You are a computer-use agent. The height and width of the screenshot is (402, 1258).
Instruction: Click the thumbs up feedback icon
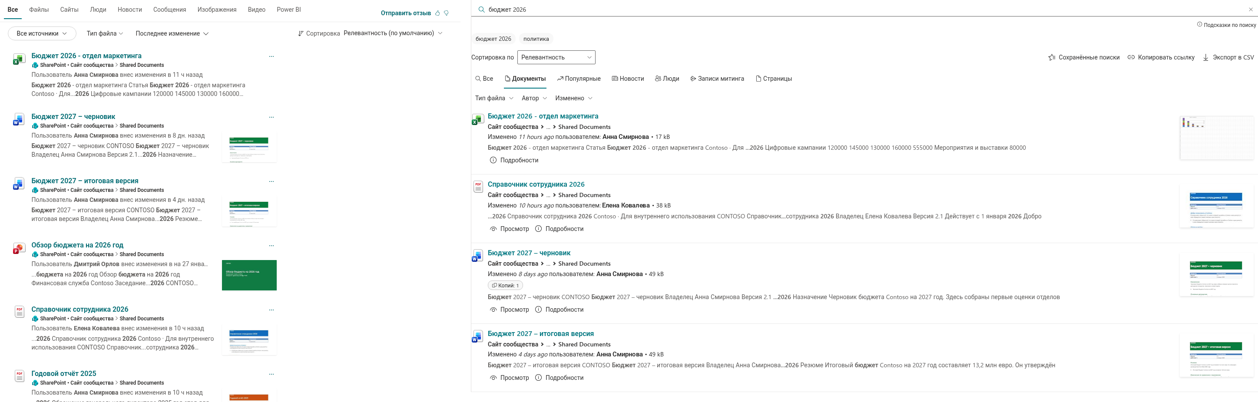[437, 13]
